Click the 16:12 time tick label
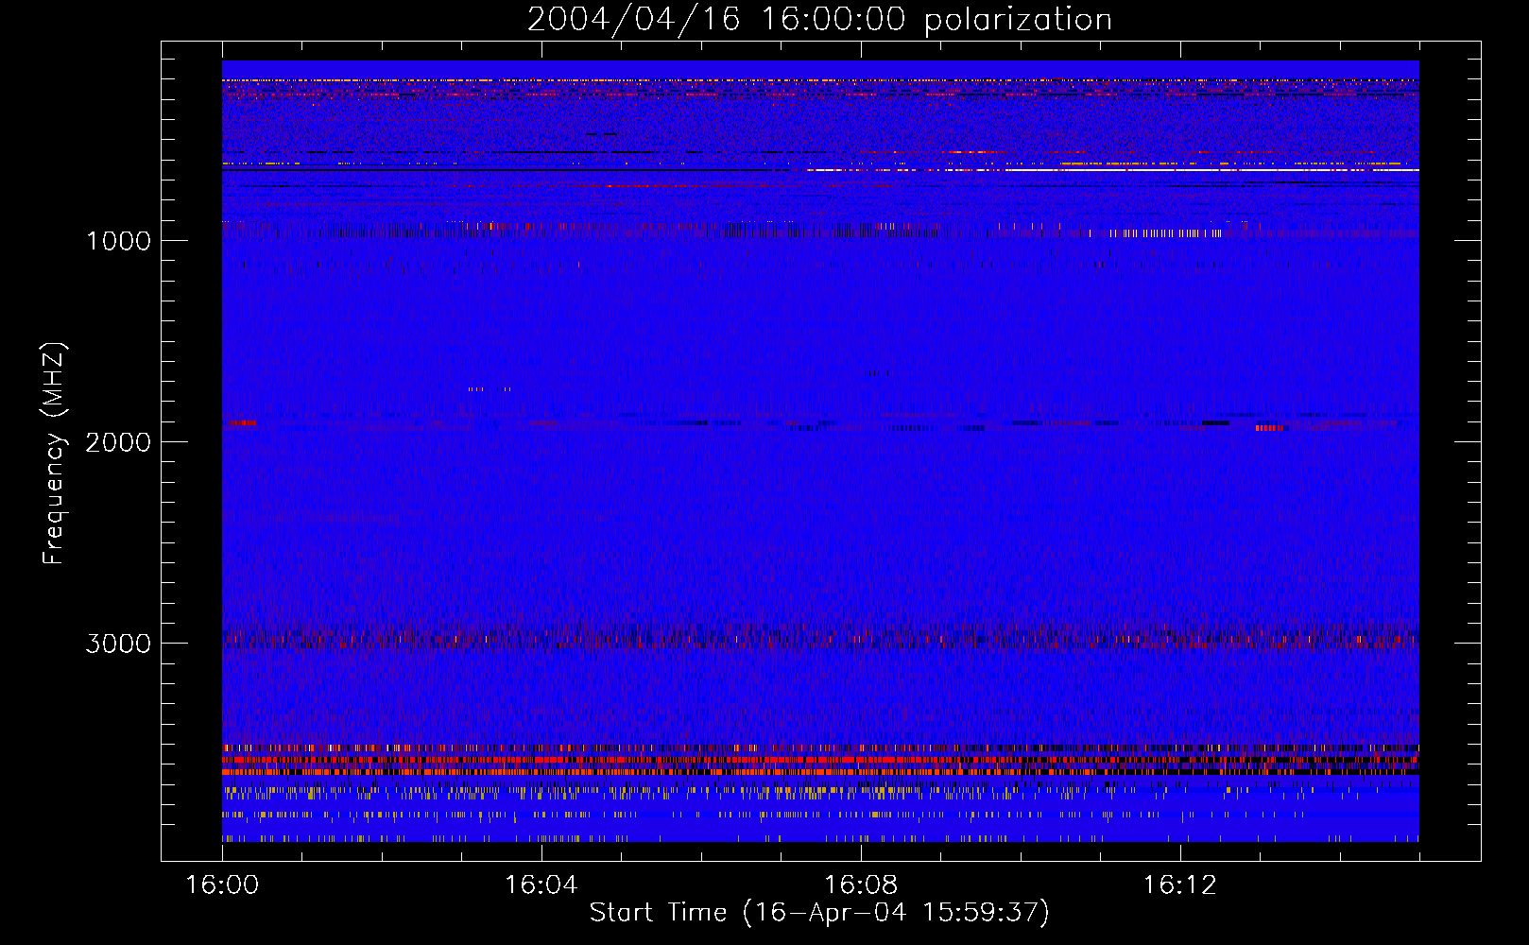The width and height of the screenshot is (1529, 945). pyautogui.click(x=1179, y=885)
